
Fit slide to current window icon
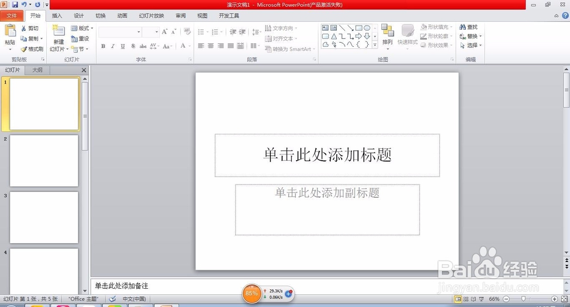coord(564,298)
